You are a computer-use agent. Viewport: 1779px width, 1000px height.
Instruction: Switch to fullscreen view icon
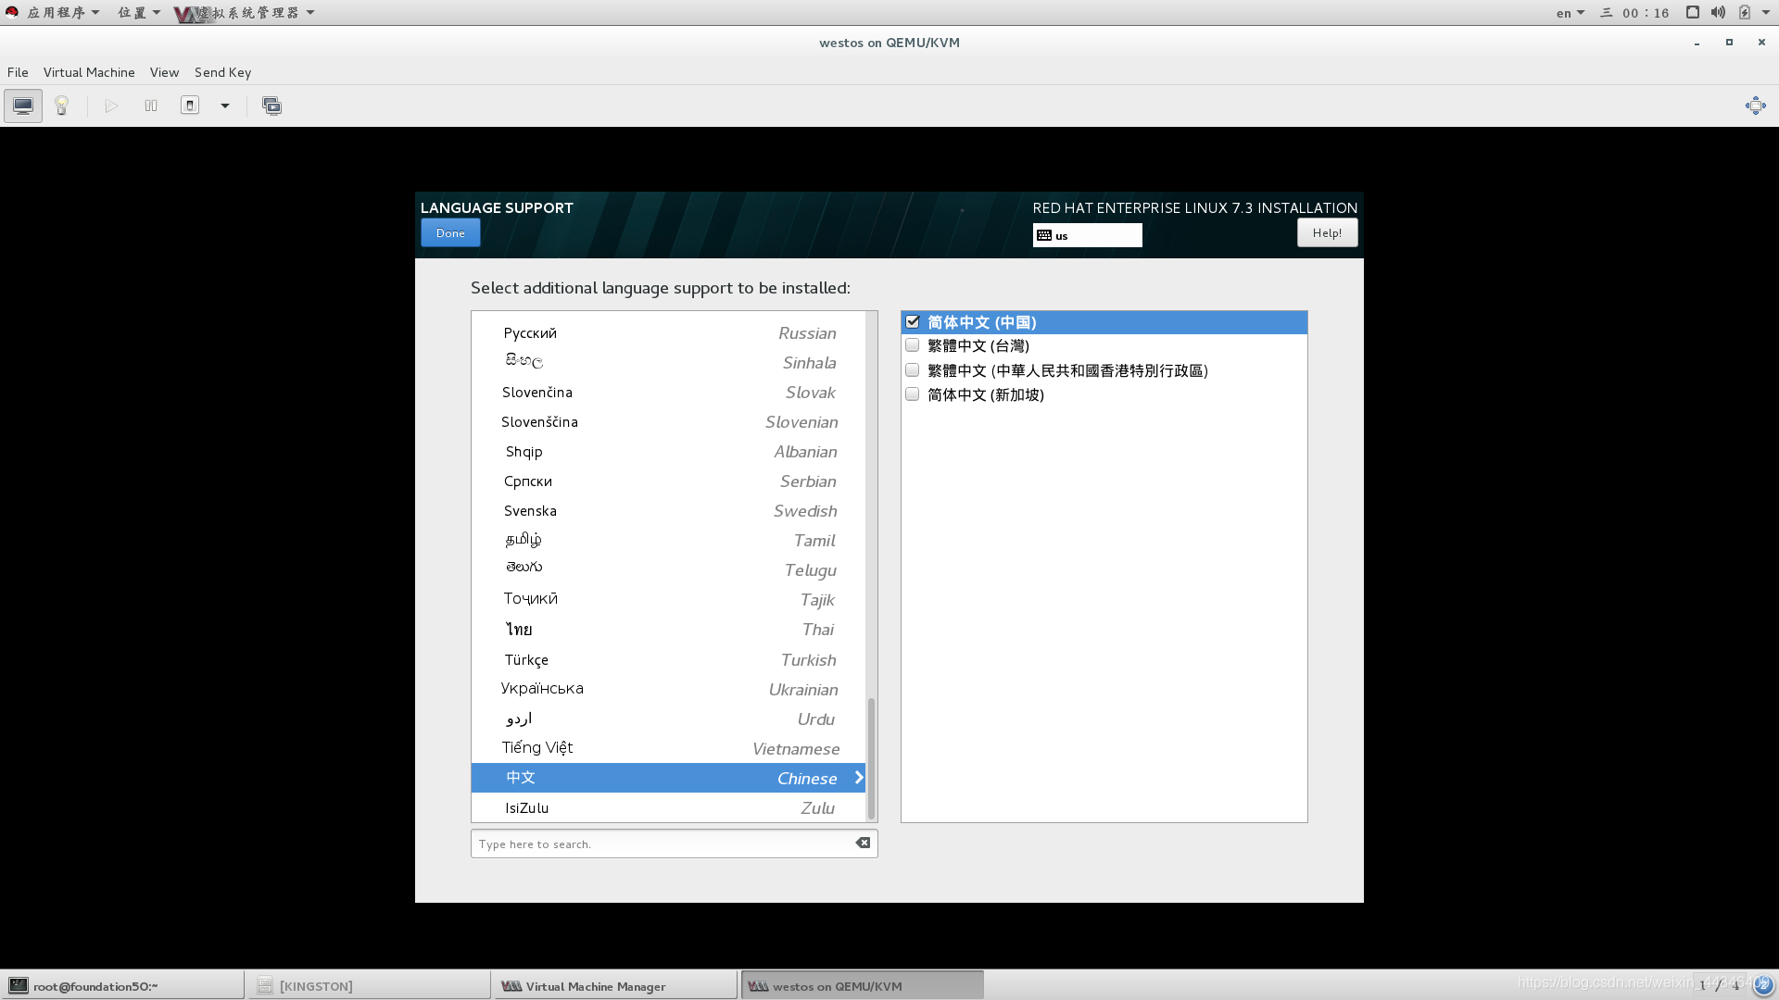1755,106
